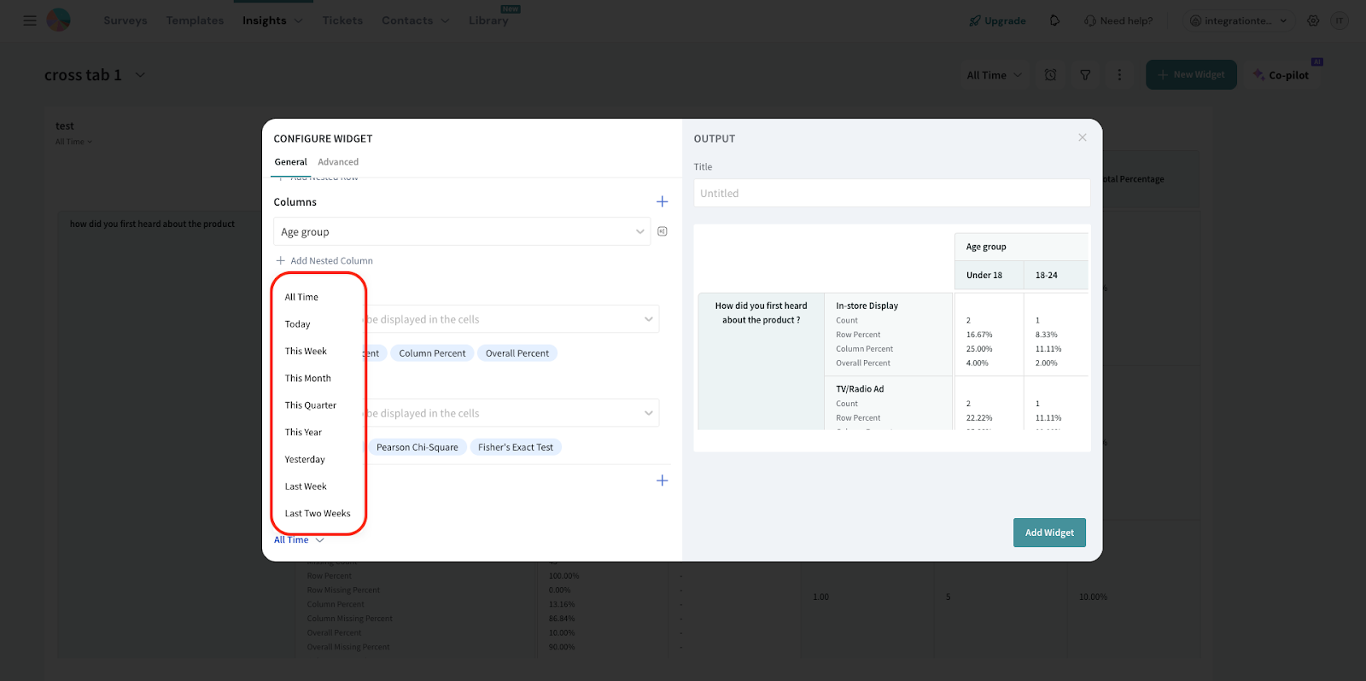Switch to the Advanced tab
Viewport: 1366px width, 681px height.
pyautogui.click(x=338, y=162)
